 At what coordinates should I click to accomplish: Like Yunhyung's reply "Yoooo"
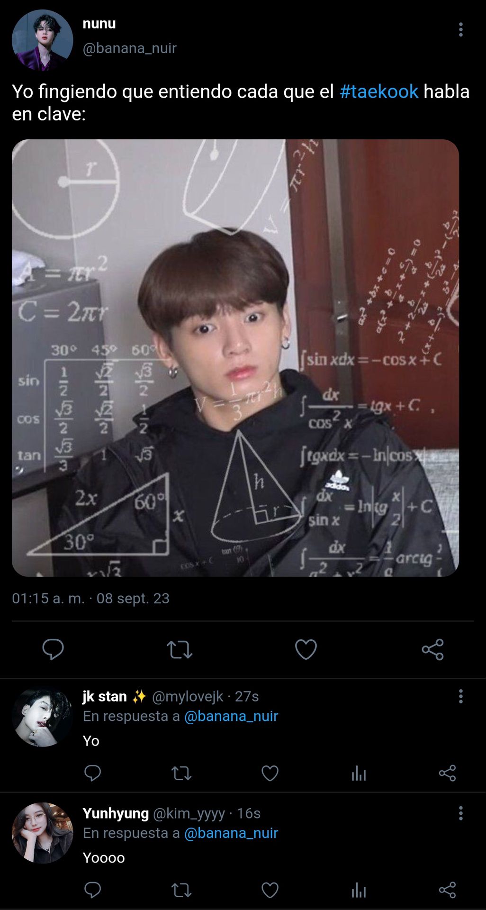click(270, 890)
